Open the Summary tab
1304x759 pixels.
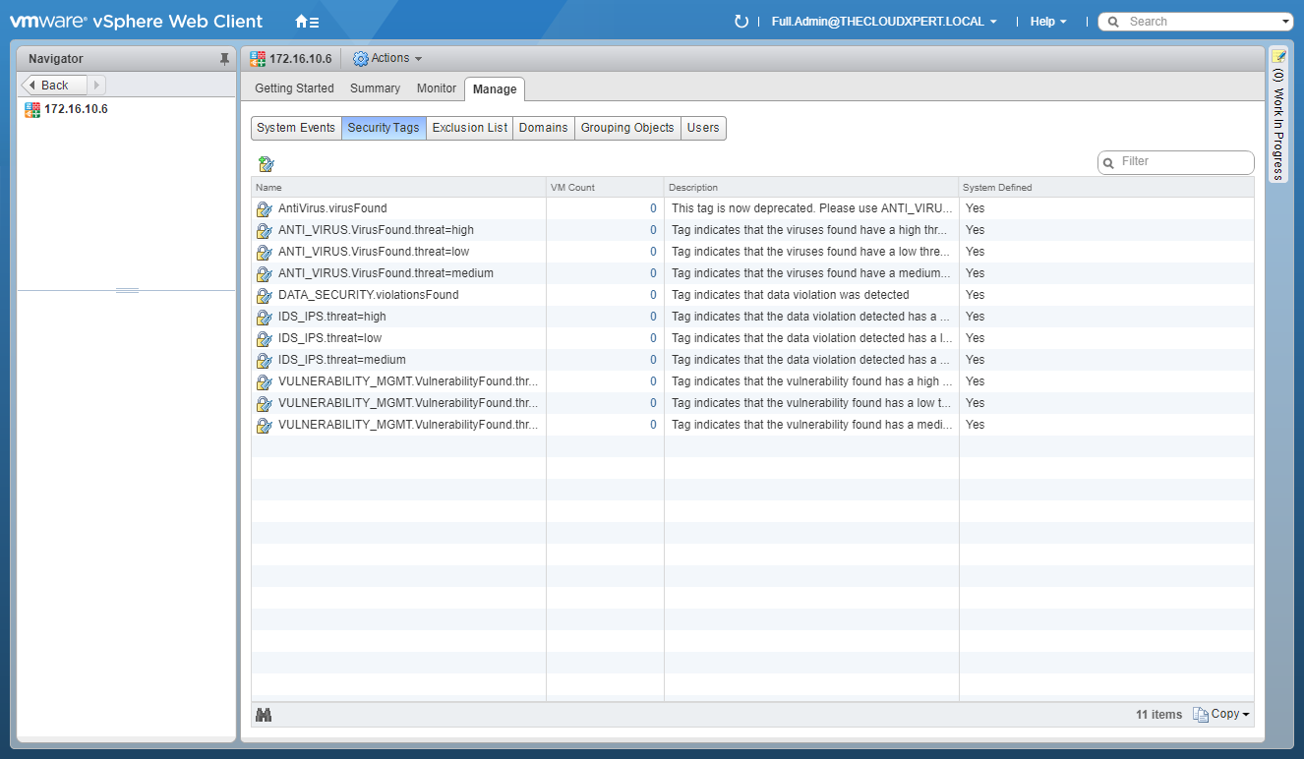tap(375, 88)
